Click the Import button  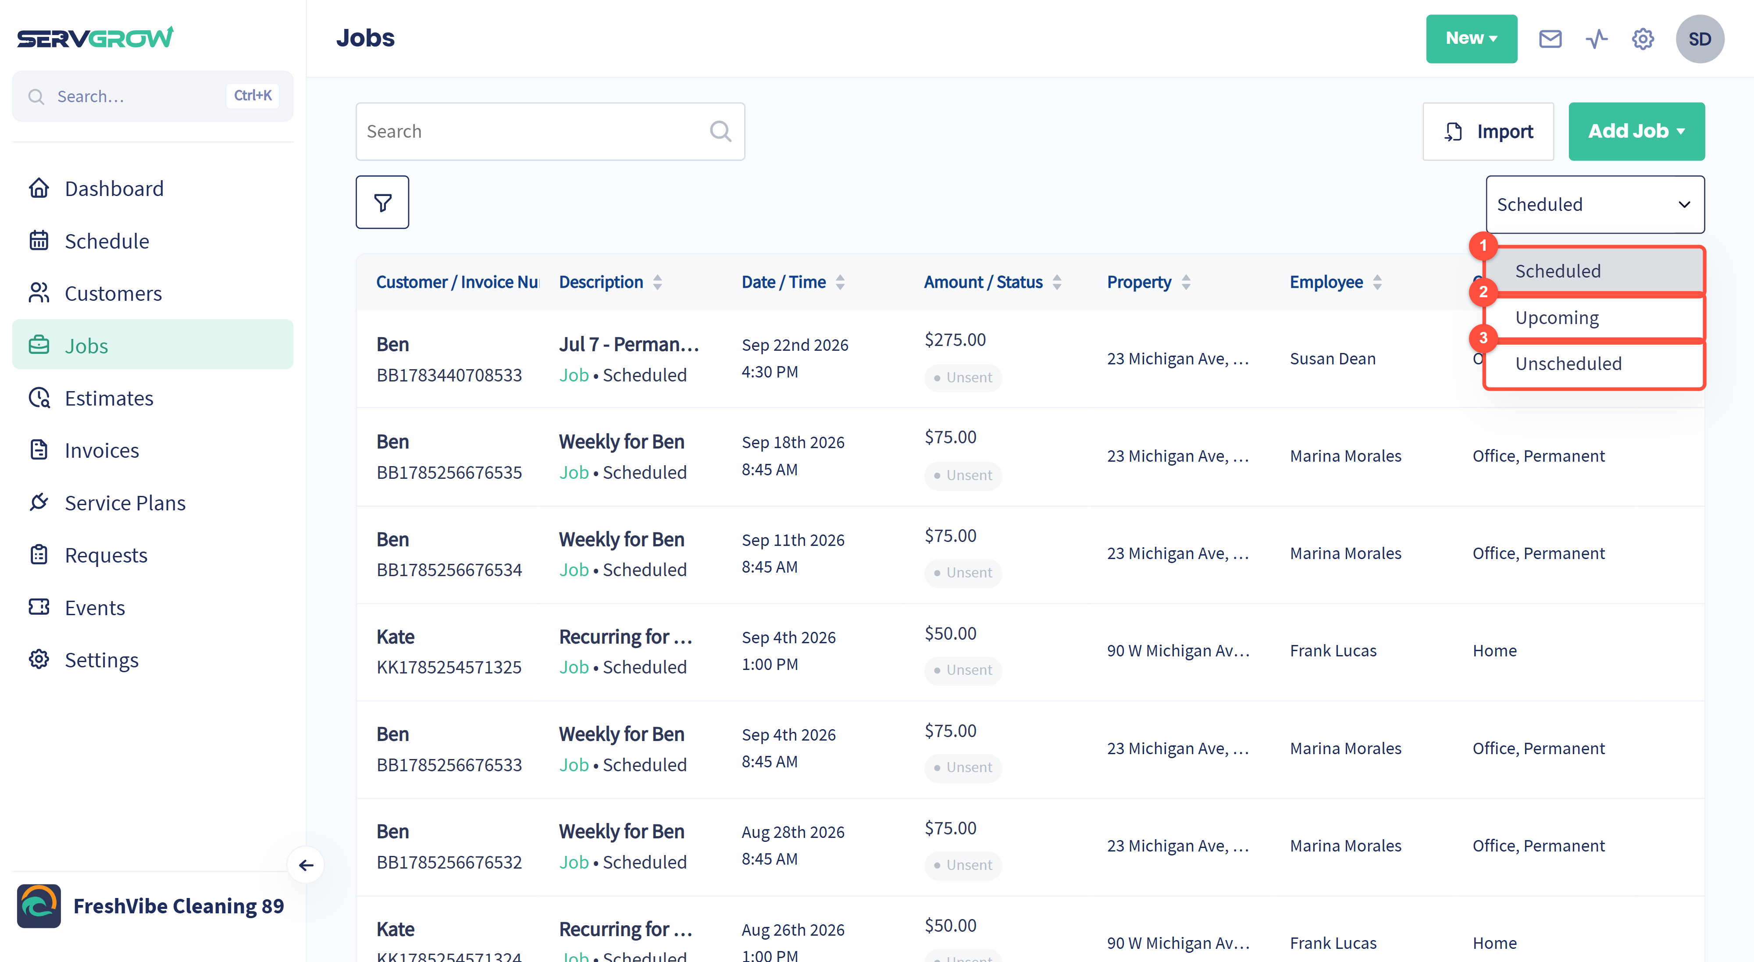point(1488,132)
